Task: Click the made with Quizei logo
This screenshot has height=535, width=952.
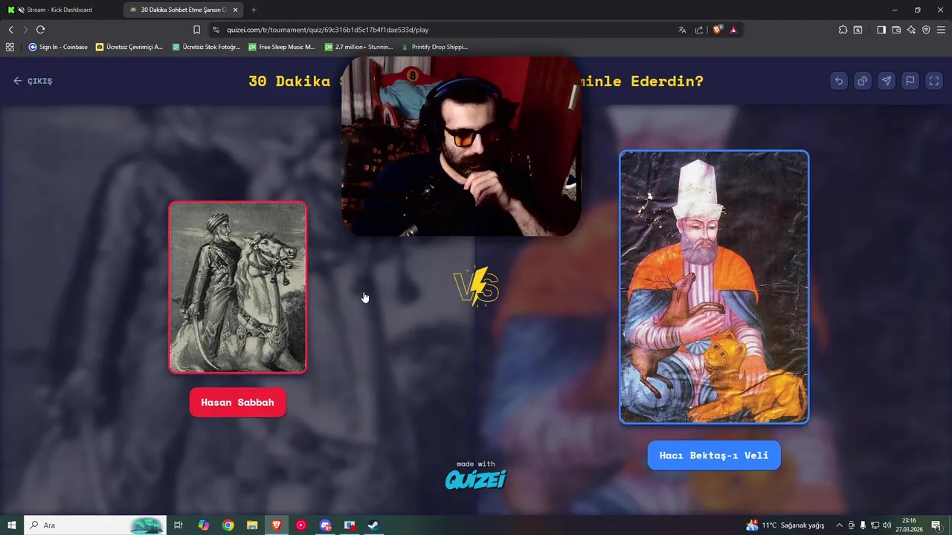Action: [x=476, y=475]
